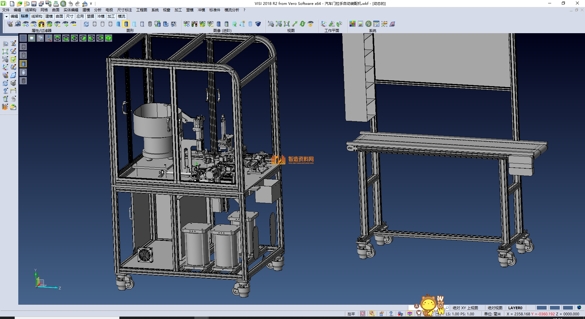This screenshot has width=585, height=319.
Task: Open the 实体编辑 menu
Action: click(71, 10)
